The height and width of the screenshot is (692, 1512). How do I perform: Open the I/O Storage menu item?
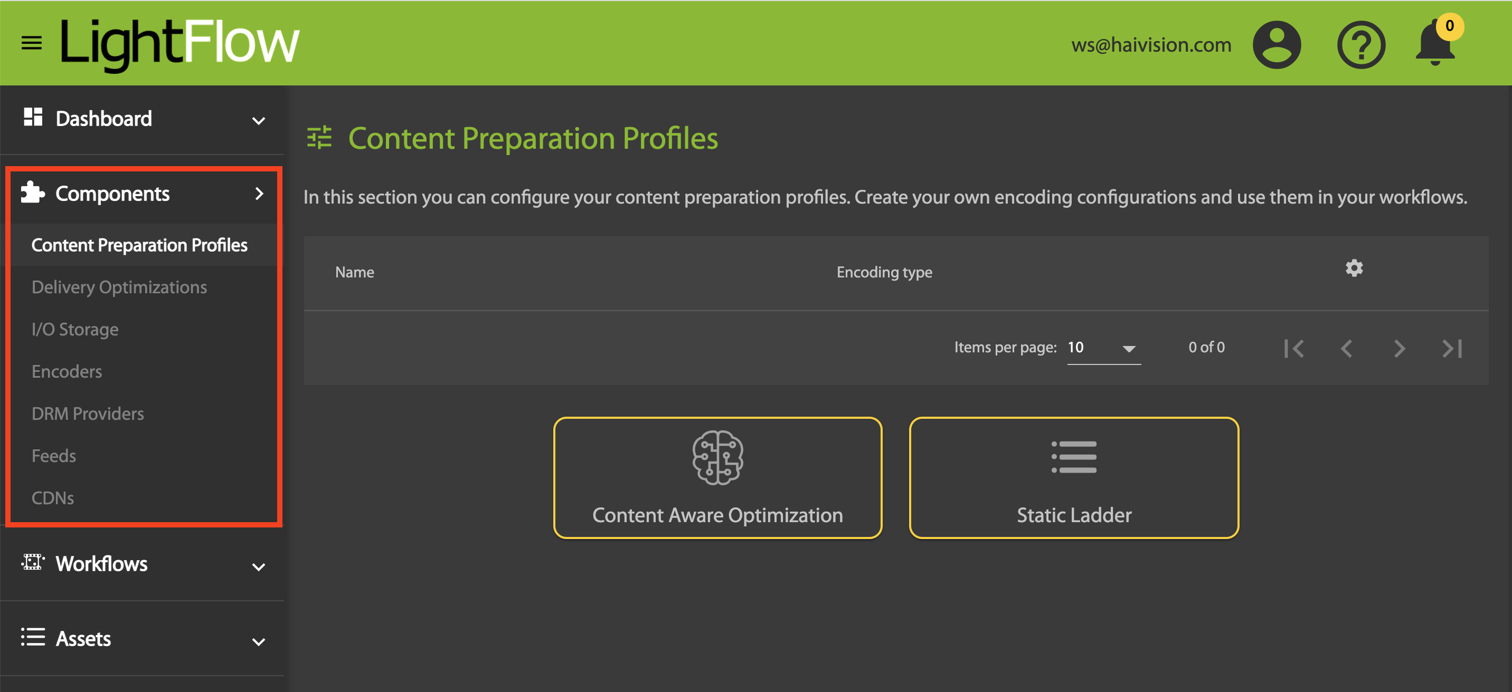[x=75, y=330]
